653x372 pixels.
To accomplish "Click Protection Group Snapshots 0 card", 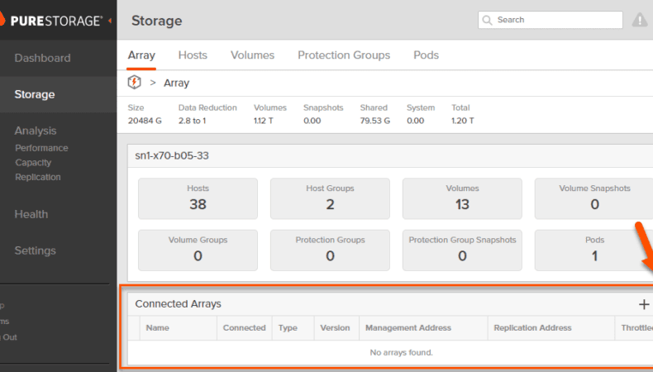I will click(x=462, y=250).
